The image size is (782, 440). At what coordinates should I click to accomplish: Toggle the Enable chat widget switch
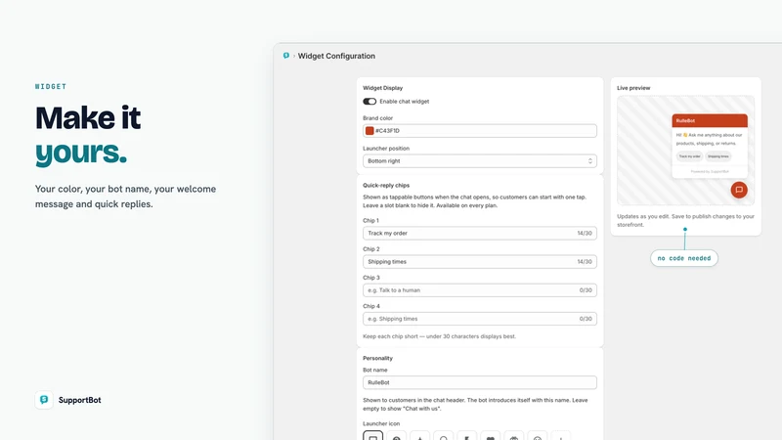click(369, 102)
